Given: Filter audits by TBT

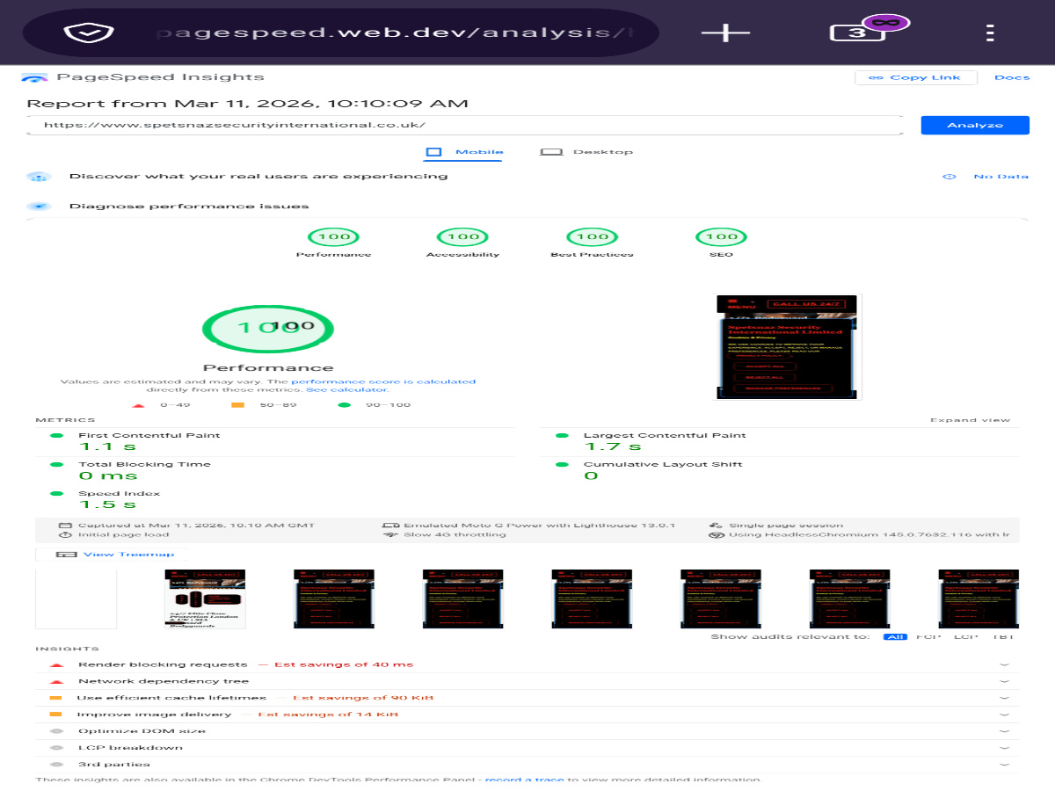Looking at the screenshot, I should 1002,636.
